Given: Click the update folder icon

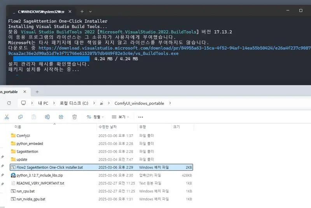Looking at the screenshot, I should 13,159.
